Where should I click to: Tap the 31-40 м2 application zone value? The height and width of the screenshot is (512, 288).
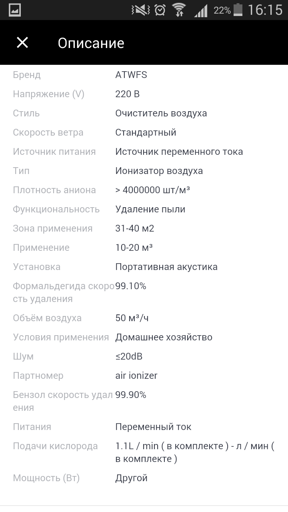135,228
